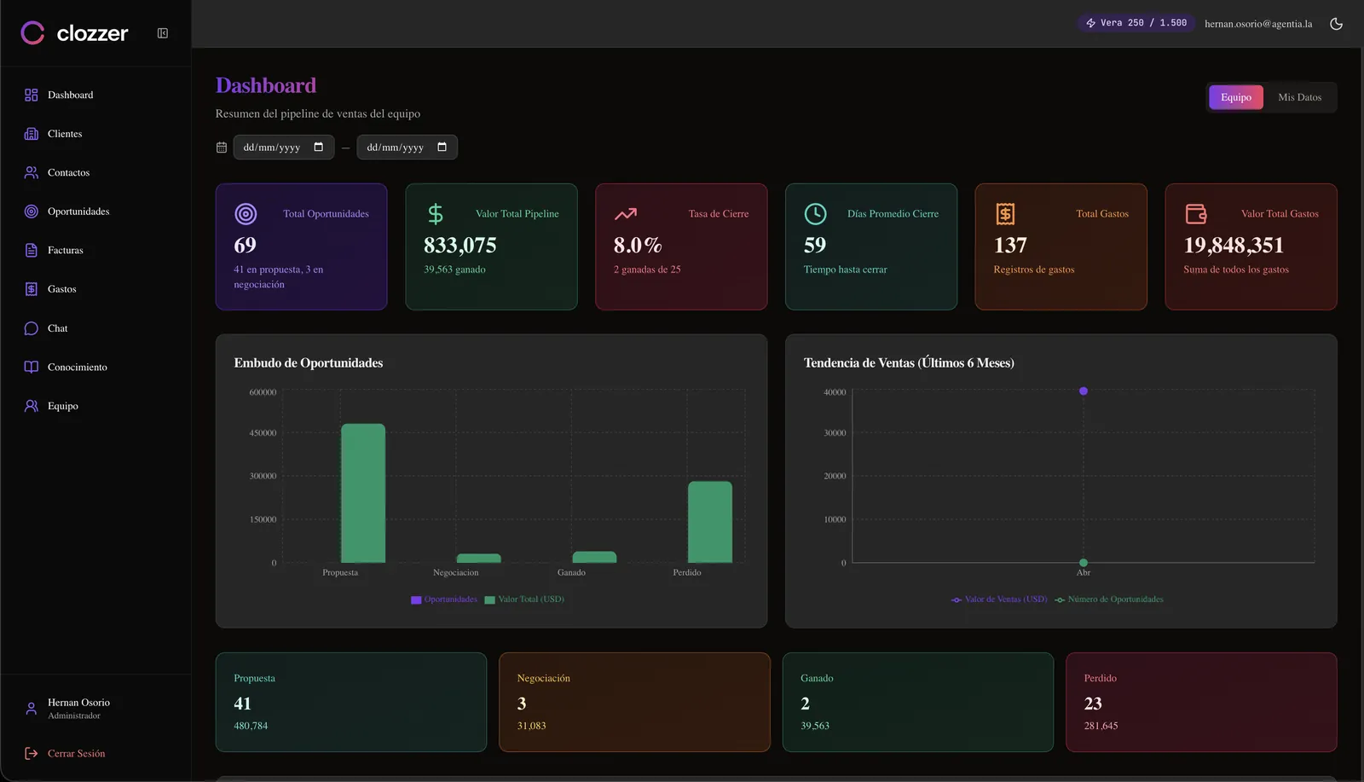
Task: Click the 8.0% closing rate value
Action: pos(638,246)
